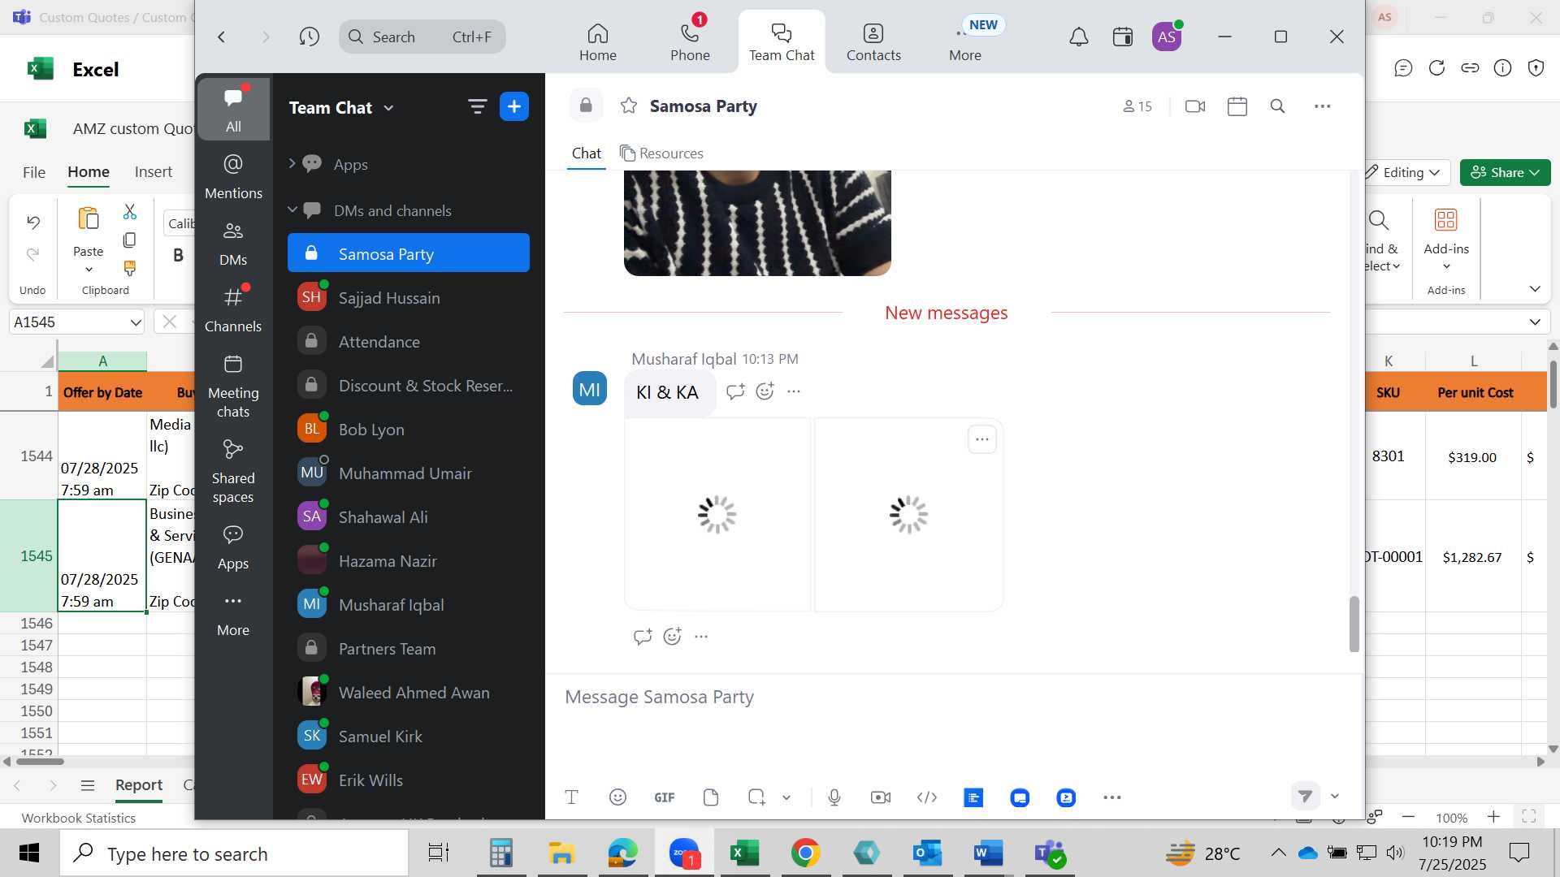Click the Zoom Search box
The width and height of the screenshot is (1560, 877).
422,37
